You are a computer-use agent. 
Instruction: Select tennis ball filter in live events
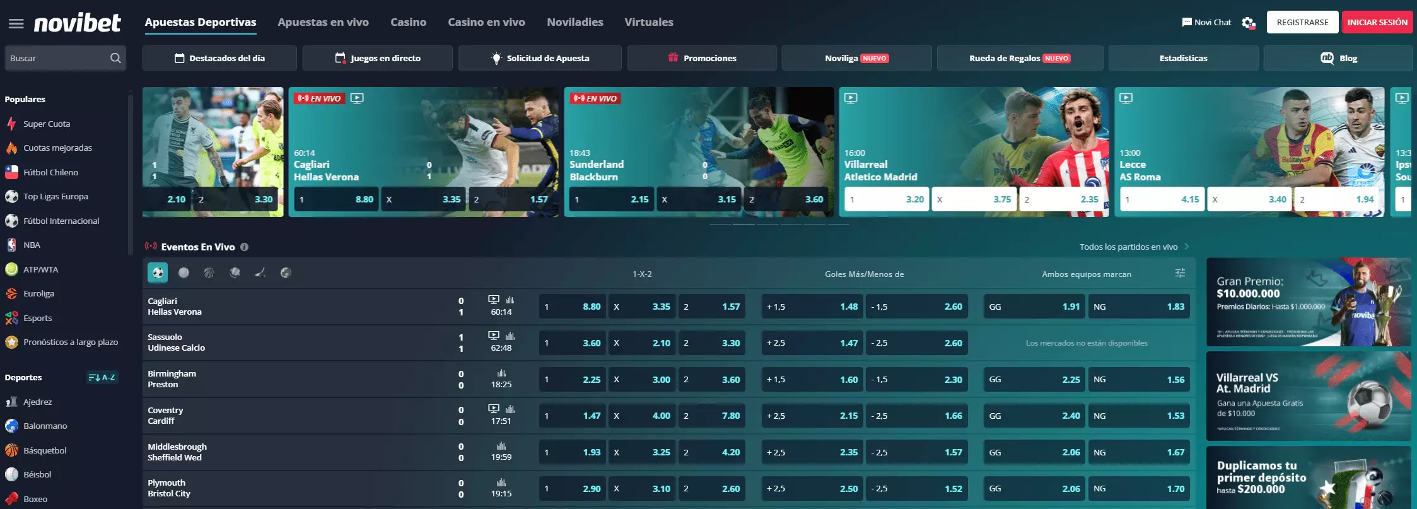click(184, 272)
